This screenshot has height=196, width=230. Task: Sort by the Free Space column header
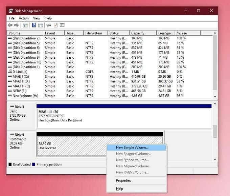pos(166,33)
